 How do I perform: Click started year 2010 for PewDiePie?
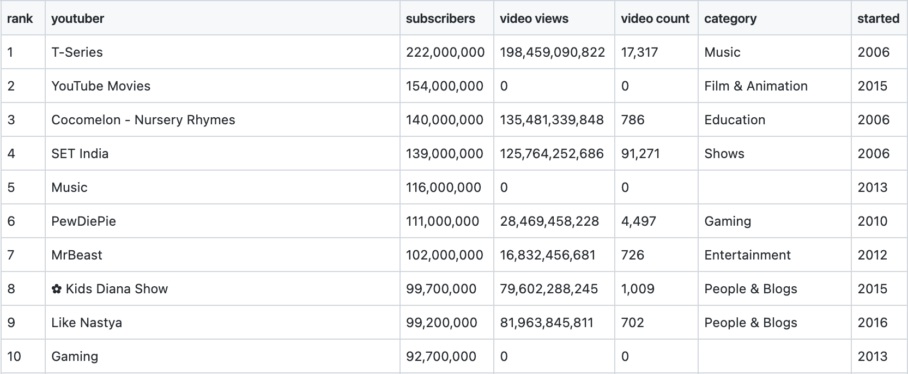pyautogui.click(x=873, y=221)
